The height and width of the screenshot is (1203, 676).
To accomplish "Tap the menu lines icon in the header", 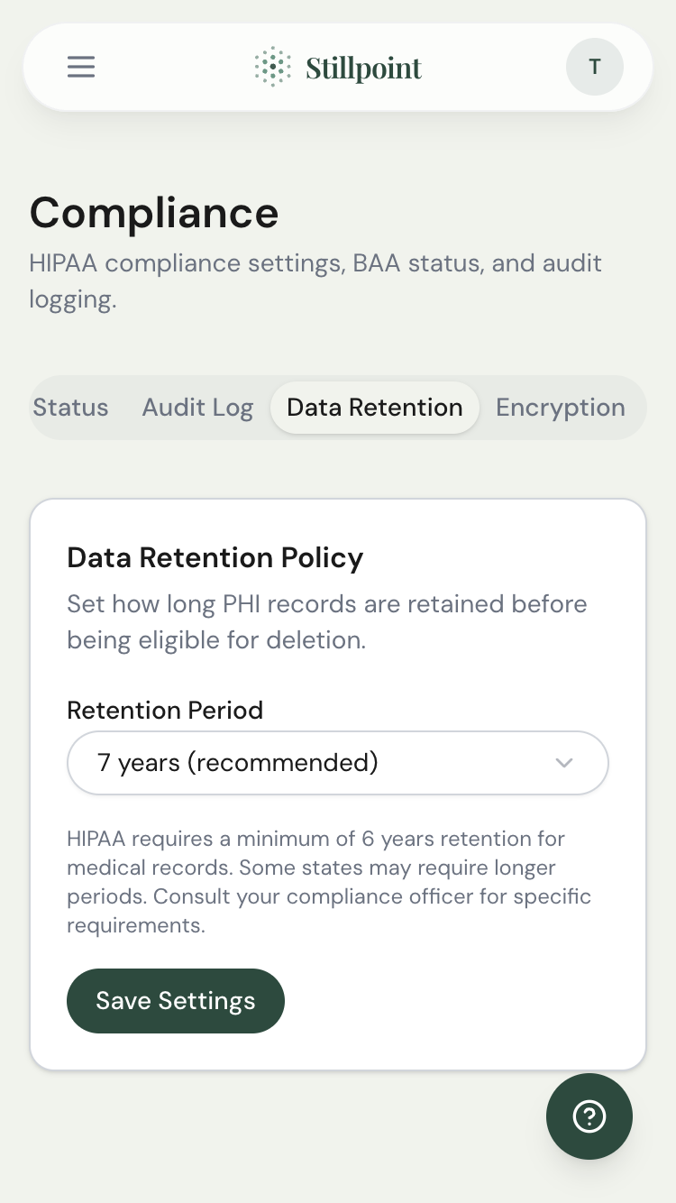I will (x=80, y=67).
